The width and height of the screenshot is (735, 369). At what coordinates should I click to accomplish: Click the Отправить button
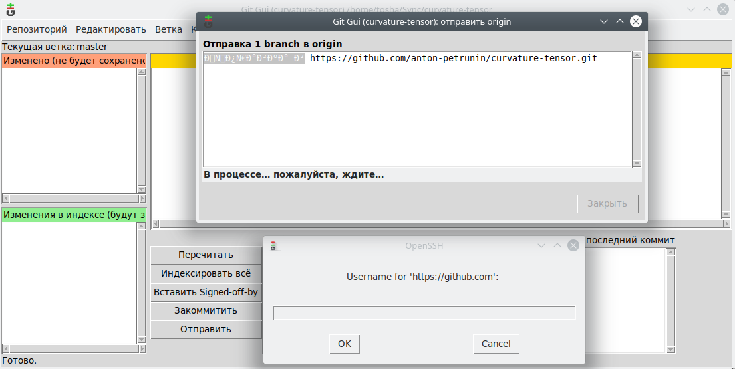pos(206,329)
